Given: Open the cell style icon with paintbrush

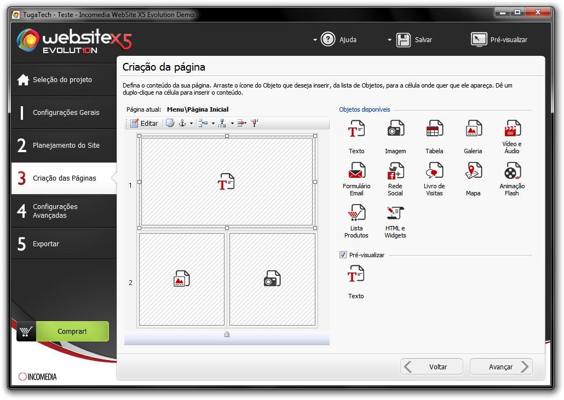Looking at the screenshot, I should (170, 123).
